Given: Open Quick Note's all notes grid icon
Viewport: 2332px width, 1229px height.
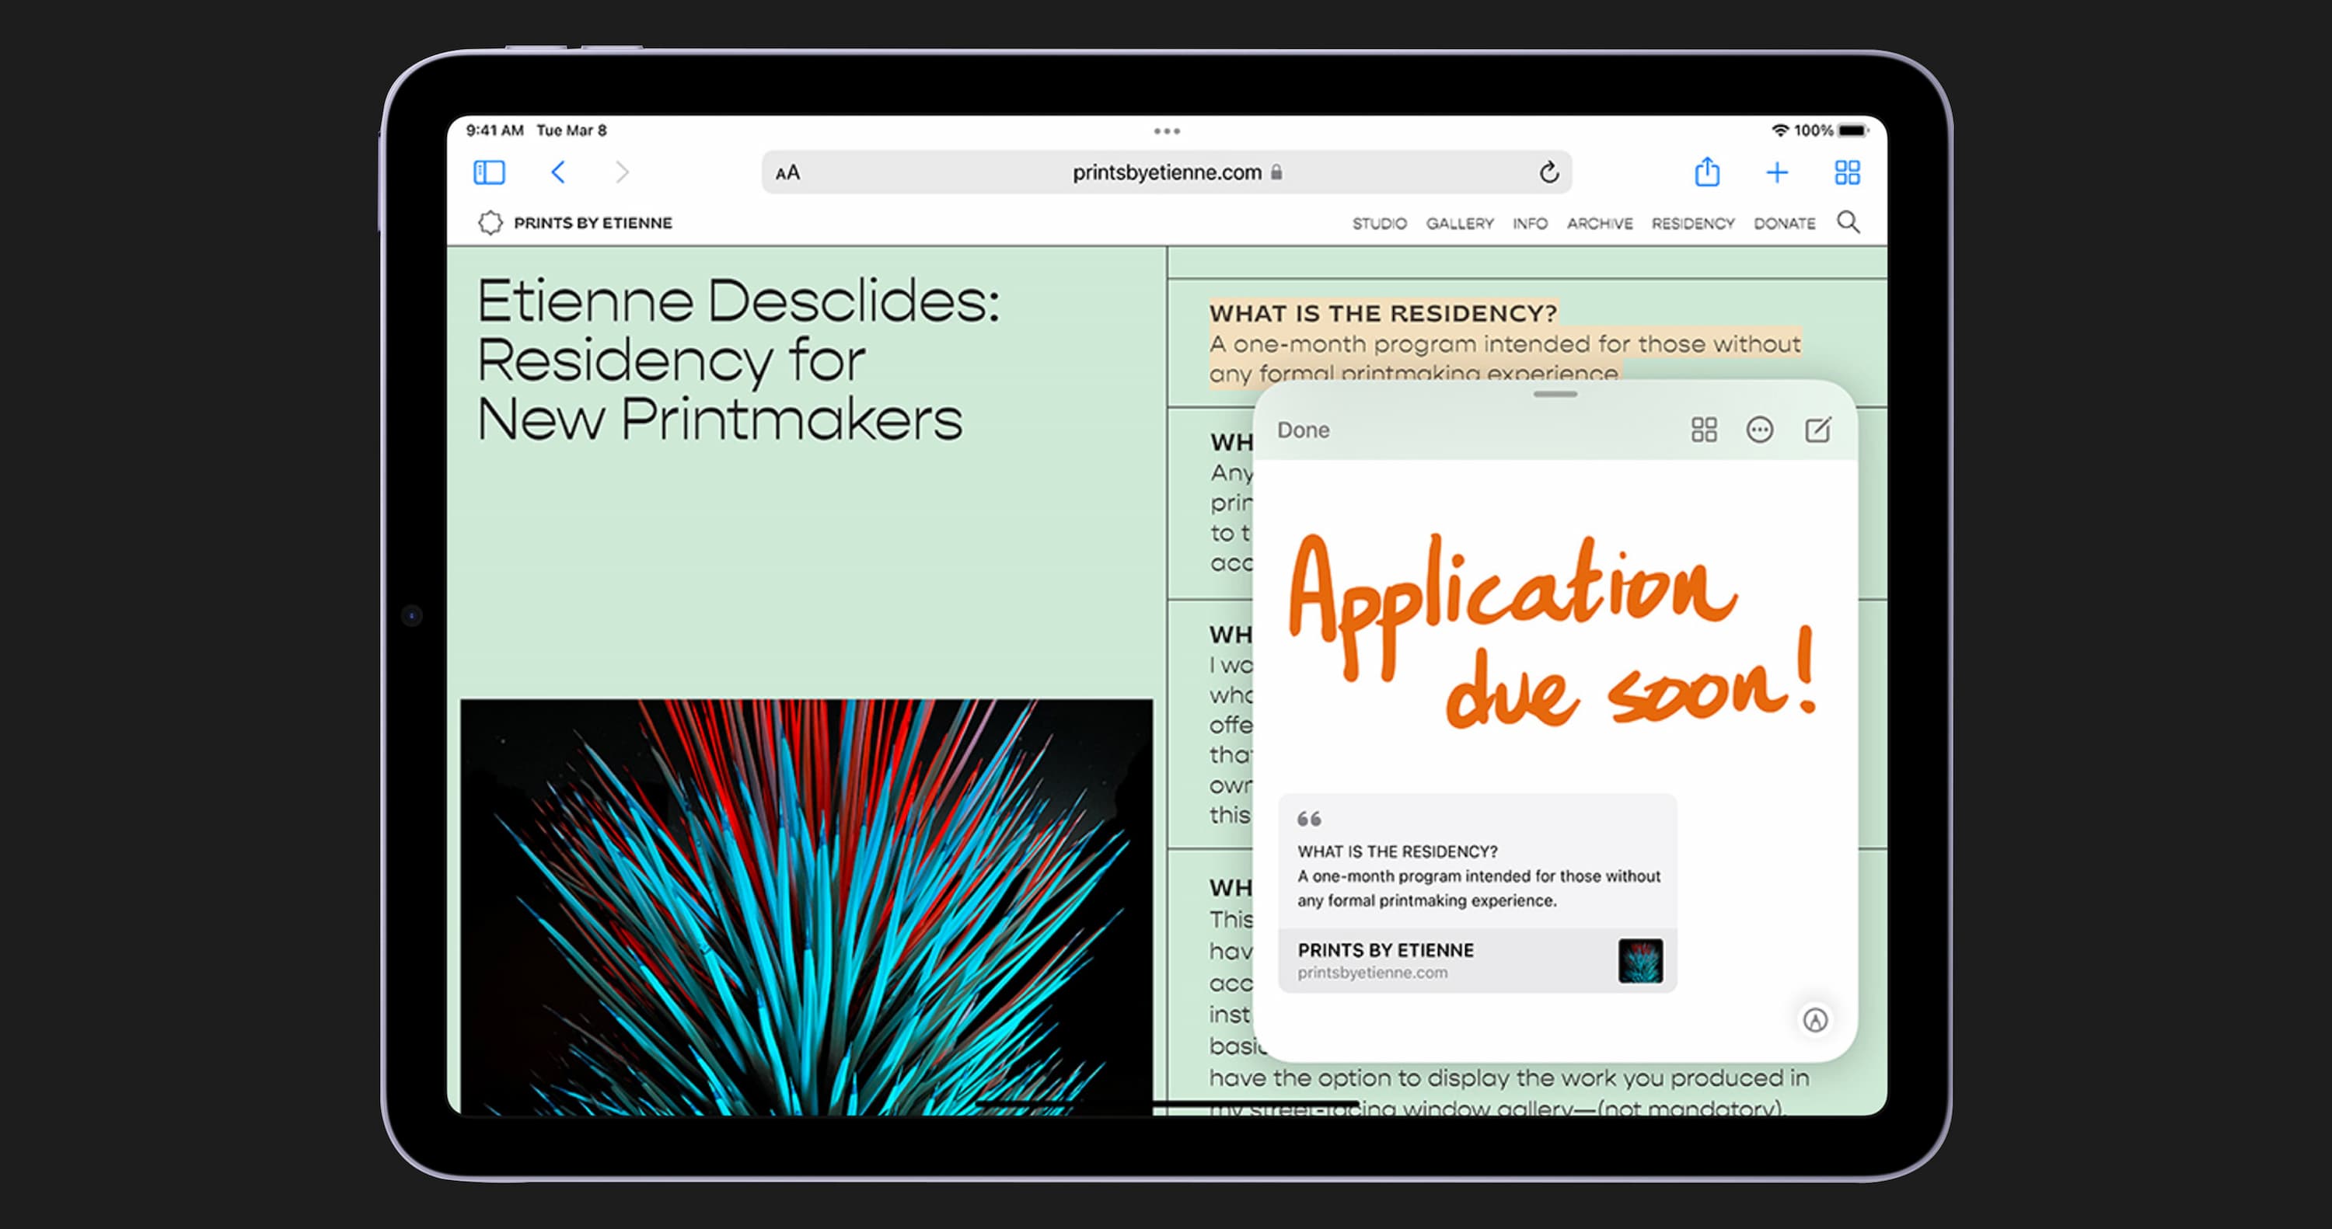Looking at the screenshot, I should click(1704, 430).
